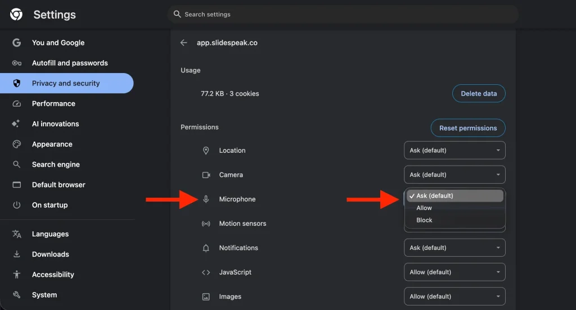
Task: Click the wrench icon for System
Action: pyautogui.click(x=16, y=295)
